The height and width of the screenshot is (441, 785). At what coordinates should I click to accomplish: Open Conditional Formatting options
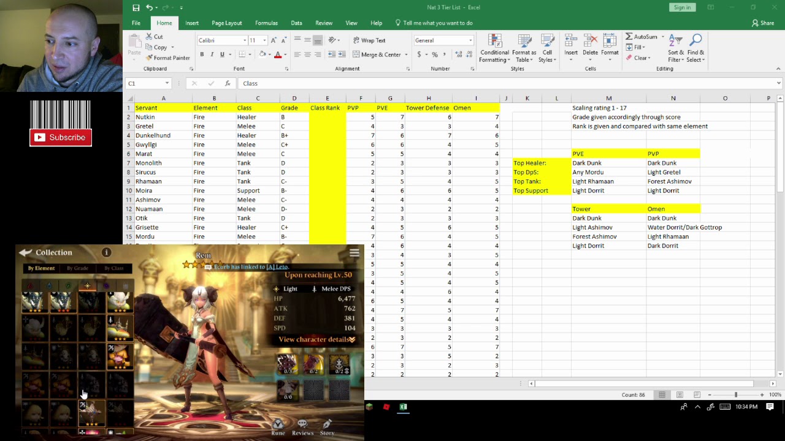click(494, 48)
